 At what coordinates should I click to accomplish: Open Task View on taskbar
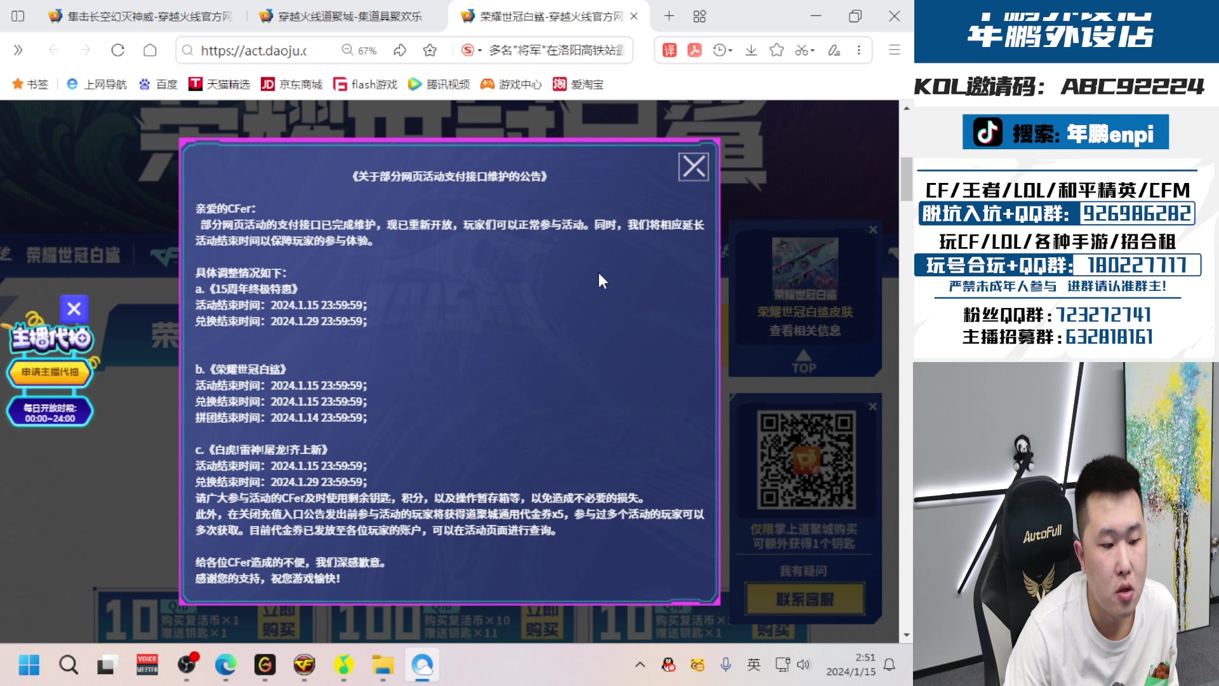[107, 665]
